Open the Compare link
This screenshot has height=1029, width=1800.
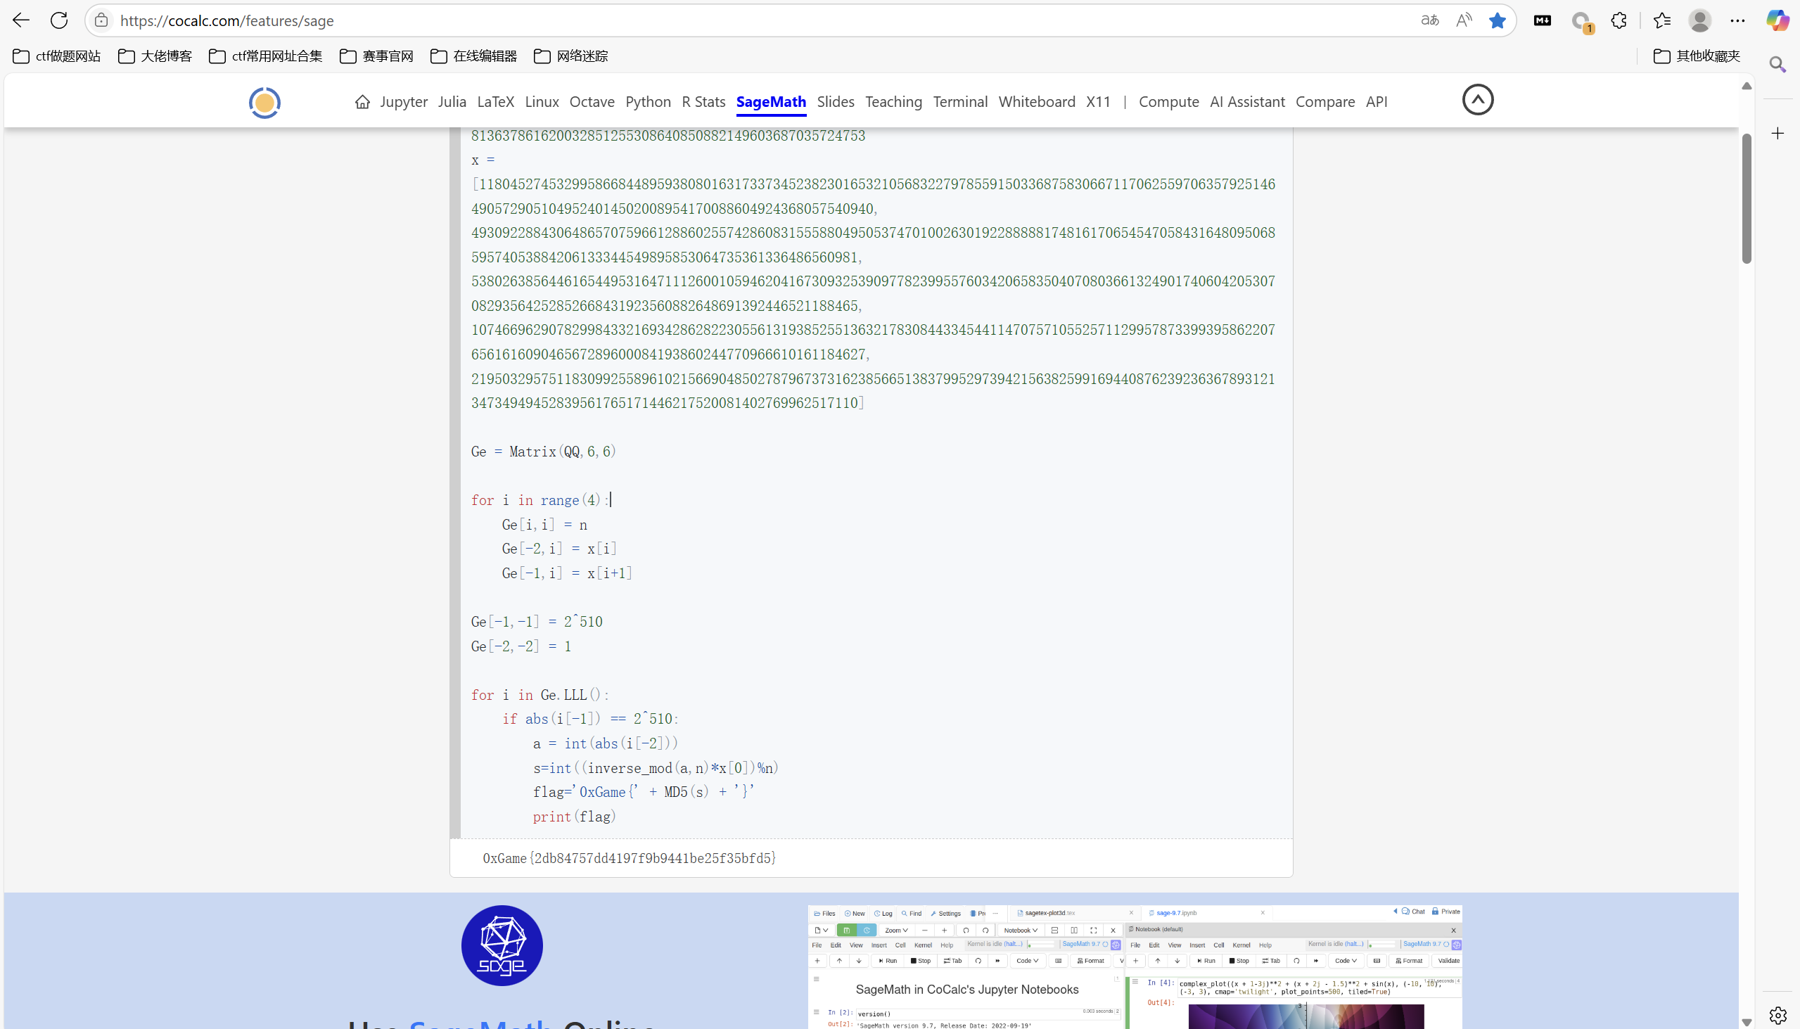tap(1325, 102)
